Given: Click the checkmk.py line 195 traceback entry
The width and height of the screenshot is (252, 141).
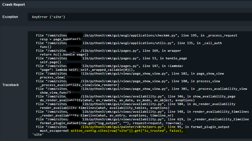Looking at the screenshot, I should tap(136, 35).
